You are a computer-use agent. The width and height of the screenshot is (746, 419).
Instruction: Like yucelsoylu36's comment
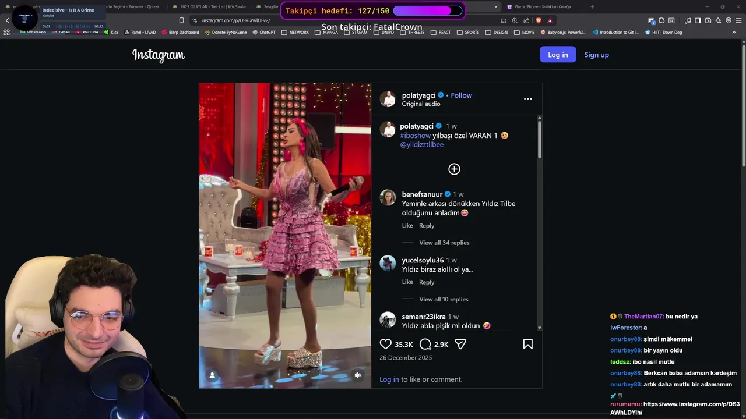[x=407, y=282]
